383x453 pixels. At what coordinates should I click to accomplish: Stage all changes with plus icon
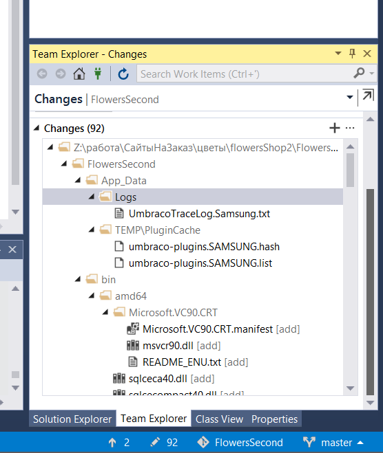pos(335,128)
